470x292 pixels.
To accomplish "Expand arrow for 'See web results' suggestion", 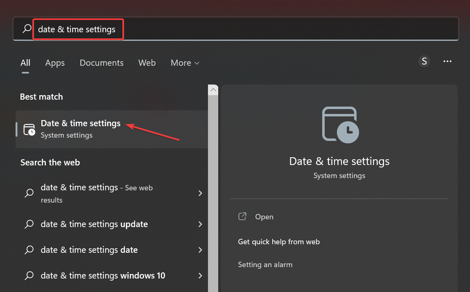I will 200,193.
